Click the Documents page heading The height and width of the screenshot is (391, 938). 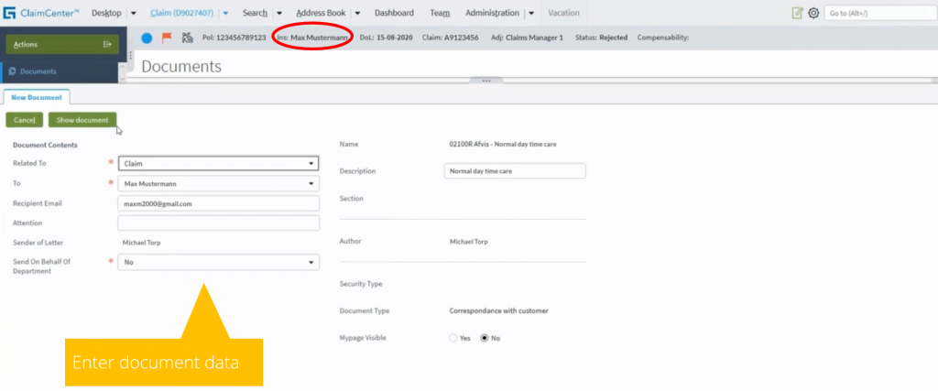coord(181,66)
